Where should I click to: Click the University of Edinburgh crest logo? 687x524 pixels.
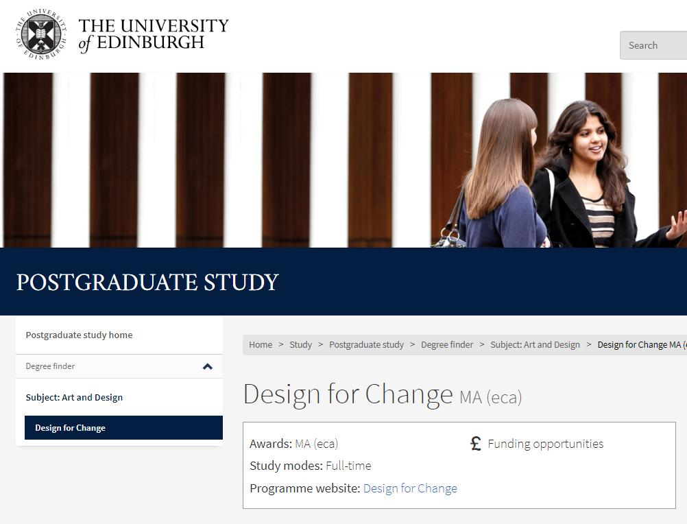[41, 34]
